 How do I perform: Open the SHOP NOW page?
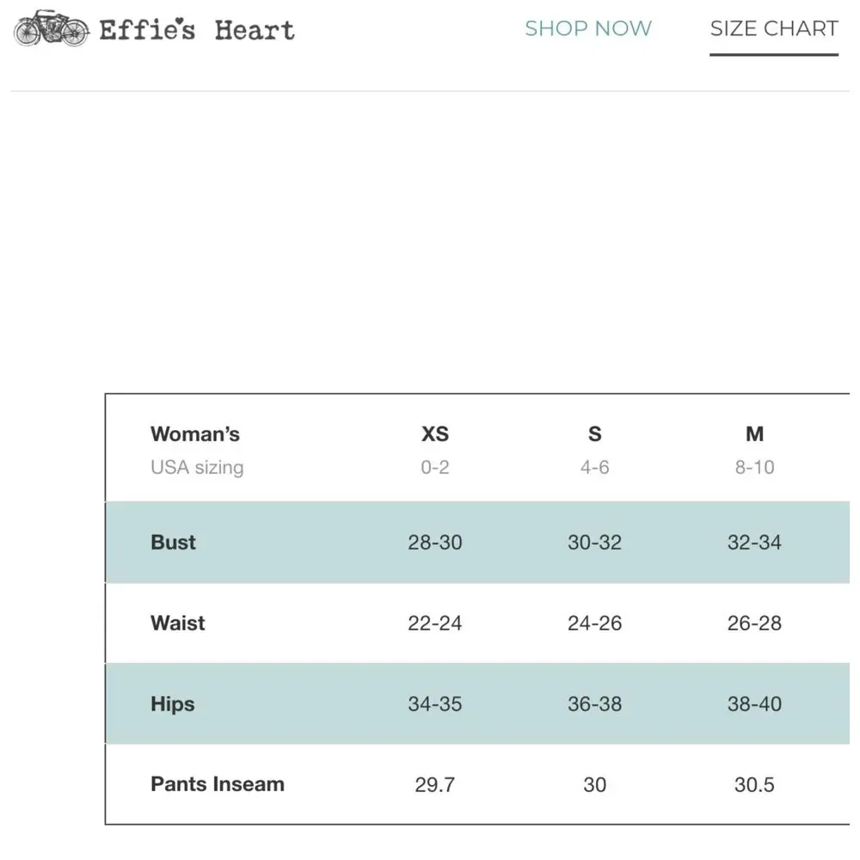point(588,28)
